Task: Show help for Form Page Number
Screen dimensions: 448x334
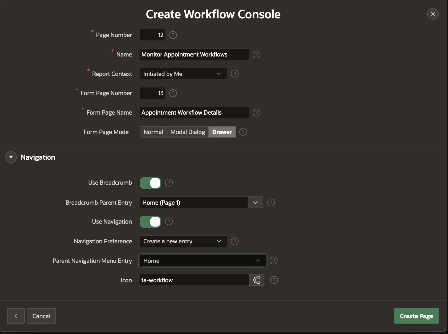Action: point(173,93)
